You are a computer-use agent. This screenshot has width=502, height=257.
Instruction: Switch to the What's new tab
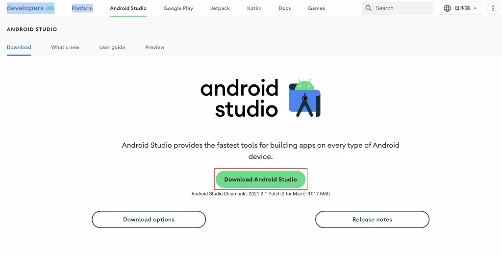pos(65,48)
